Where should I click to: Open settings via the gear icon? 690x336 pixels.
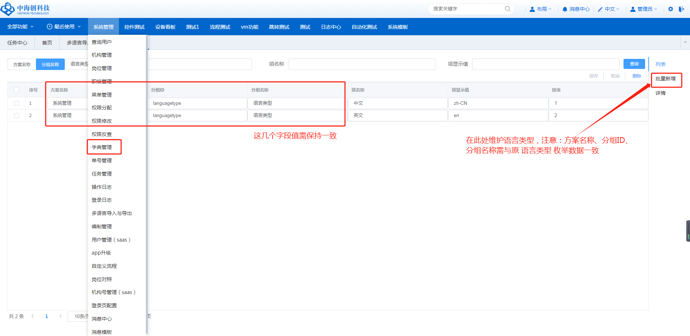[671, 9]
